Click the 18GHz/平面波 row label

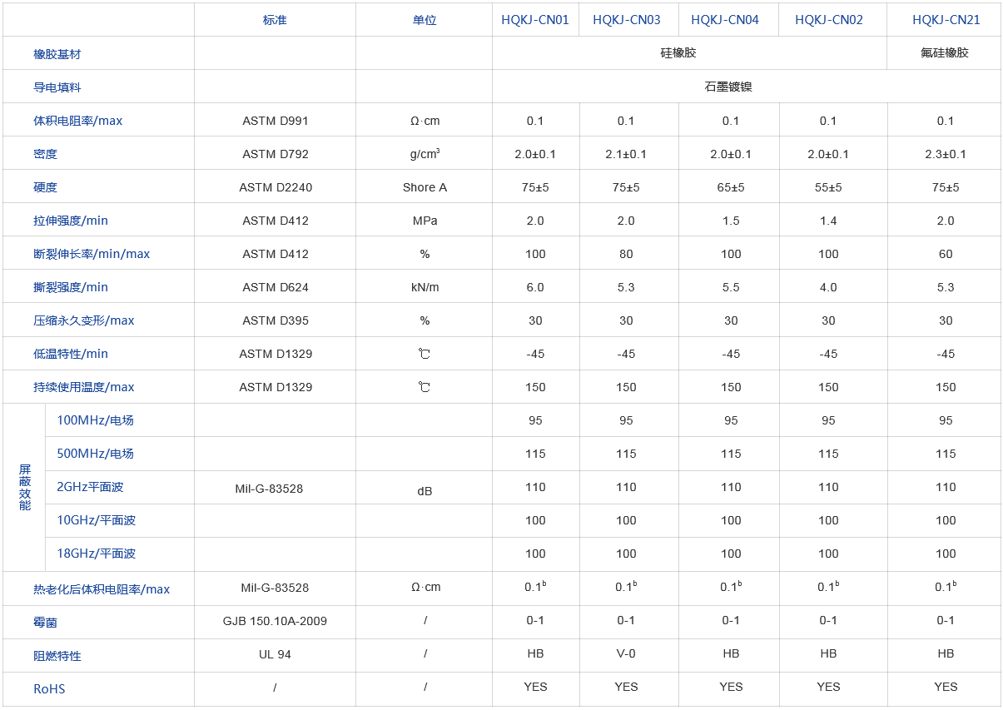pos(96,554)
